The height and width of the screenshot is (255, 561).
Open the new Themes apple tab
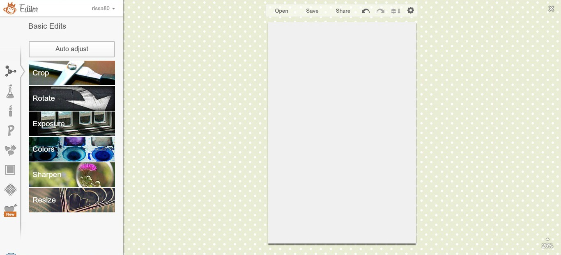click(x=10, y=210)
